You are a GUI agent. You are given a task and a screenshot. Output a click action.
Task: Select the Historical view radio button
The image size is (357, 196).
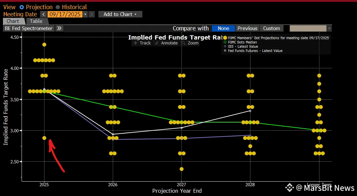pyautogui.click(x=58, y=7)
